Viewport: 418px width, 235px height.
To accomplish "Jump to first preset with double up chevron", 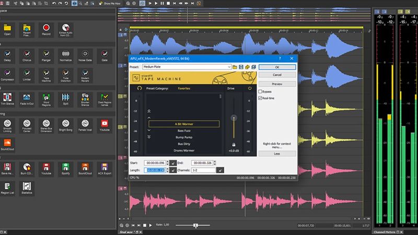I will pos(149,111).
